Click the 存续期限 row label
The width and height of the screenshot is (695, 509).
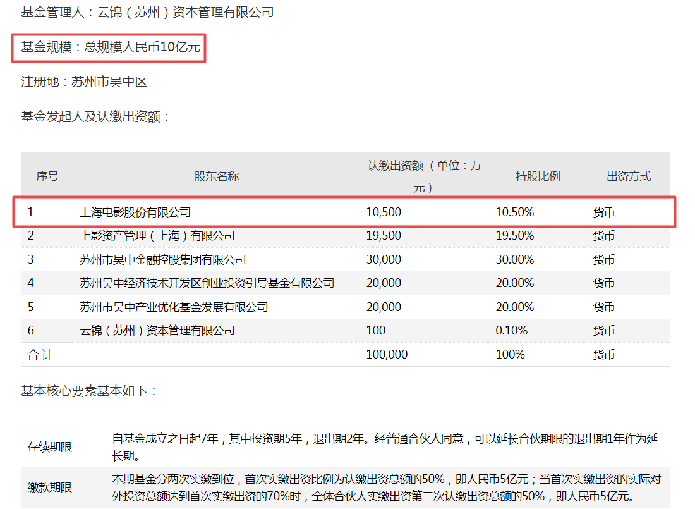tap(50, 447)
